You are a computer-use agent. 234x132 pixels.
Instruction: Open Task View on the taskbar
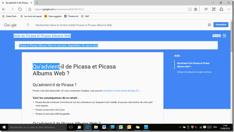tap(71, 127)
